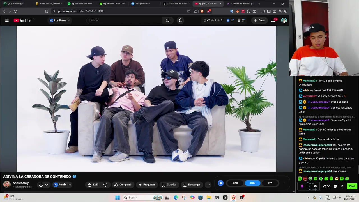Open a new browser tab
Image resolution: width=359 pixels, height=202 pixels.
(x=259, y=4)
